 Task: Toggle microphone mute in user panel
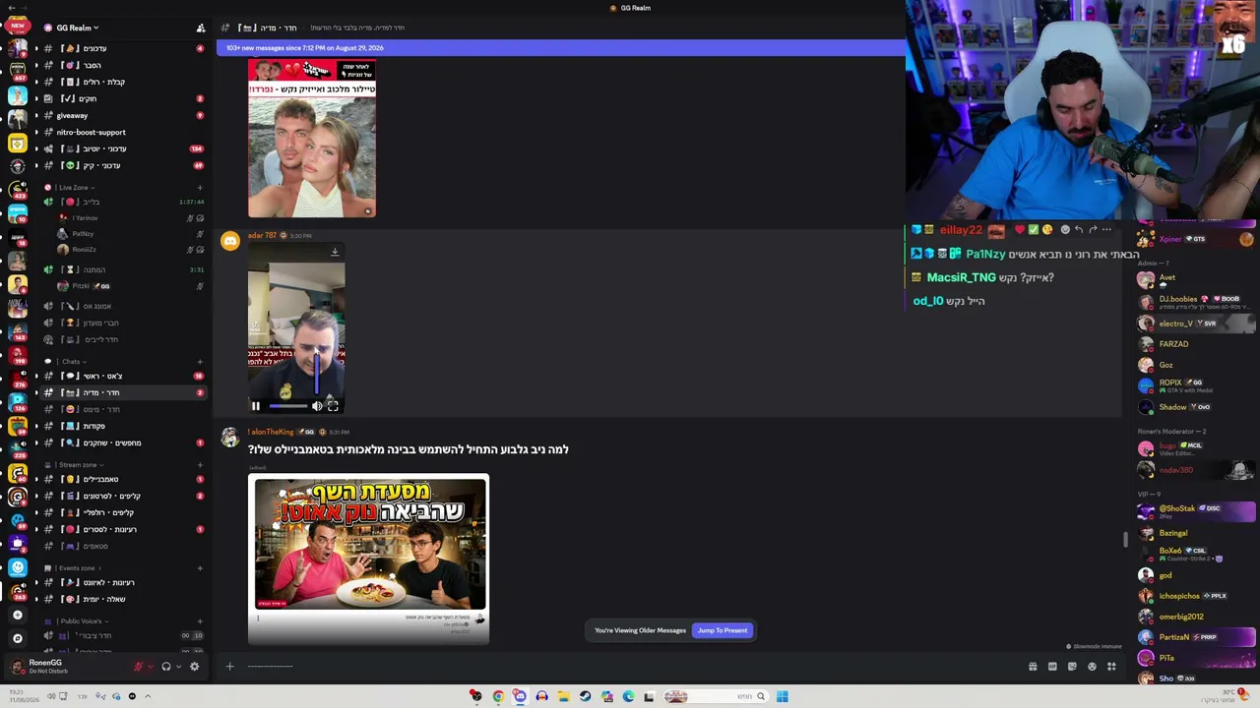point(138,667)
